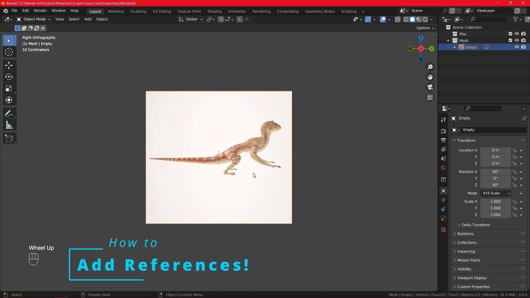Screen dimensions: 530x298
Task: Open the Render Properties tab
Action: point(443,131)
